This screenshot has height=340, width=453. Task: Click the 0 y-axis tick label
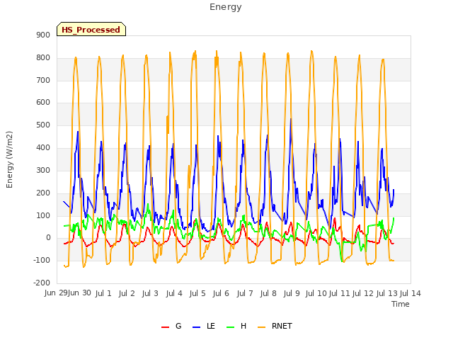click(x=48, y=238)
